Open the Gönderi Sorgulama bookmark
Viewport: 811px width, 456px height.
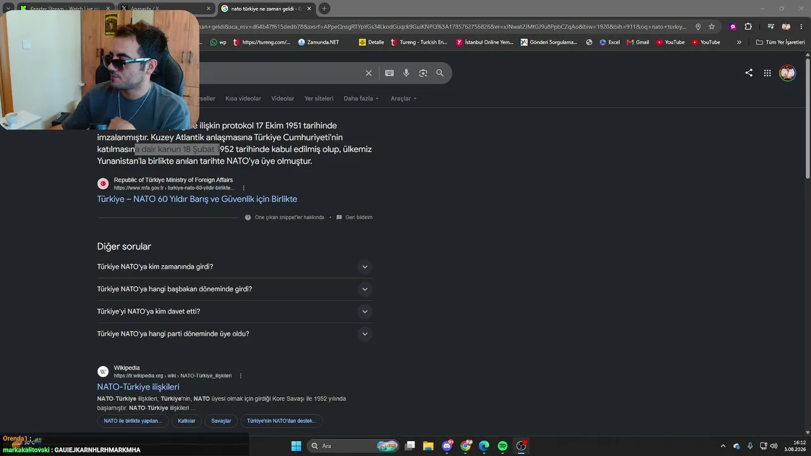pyautogui.click(x=549, y=42)
